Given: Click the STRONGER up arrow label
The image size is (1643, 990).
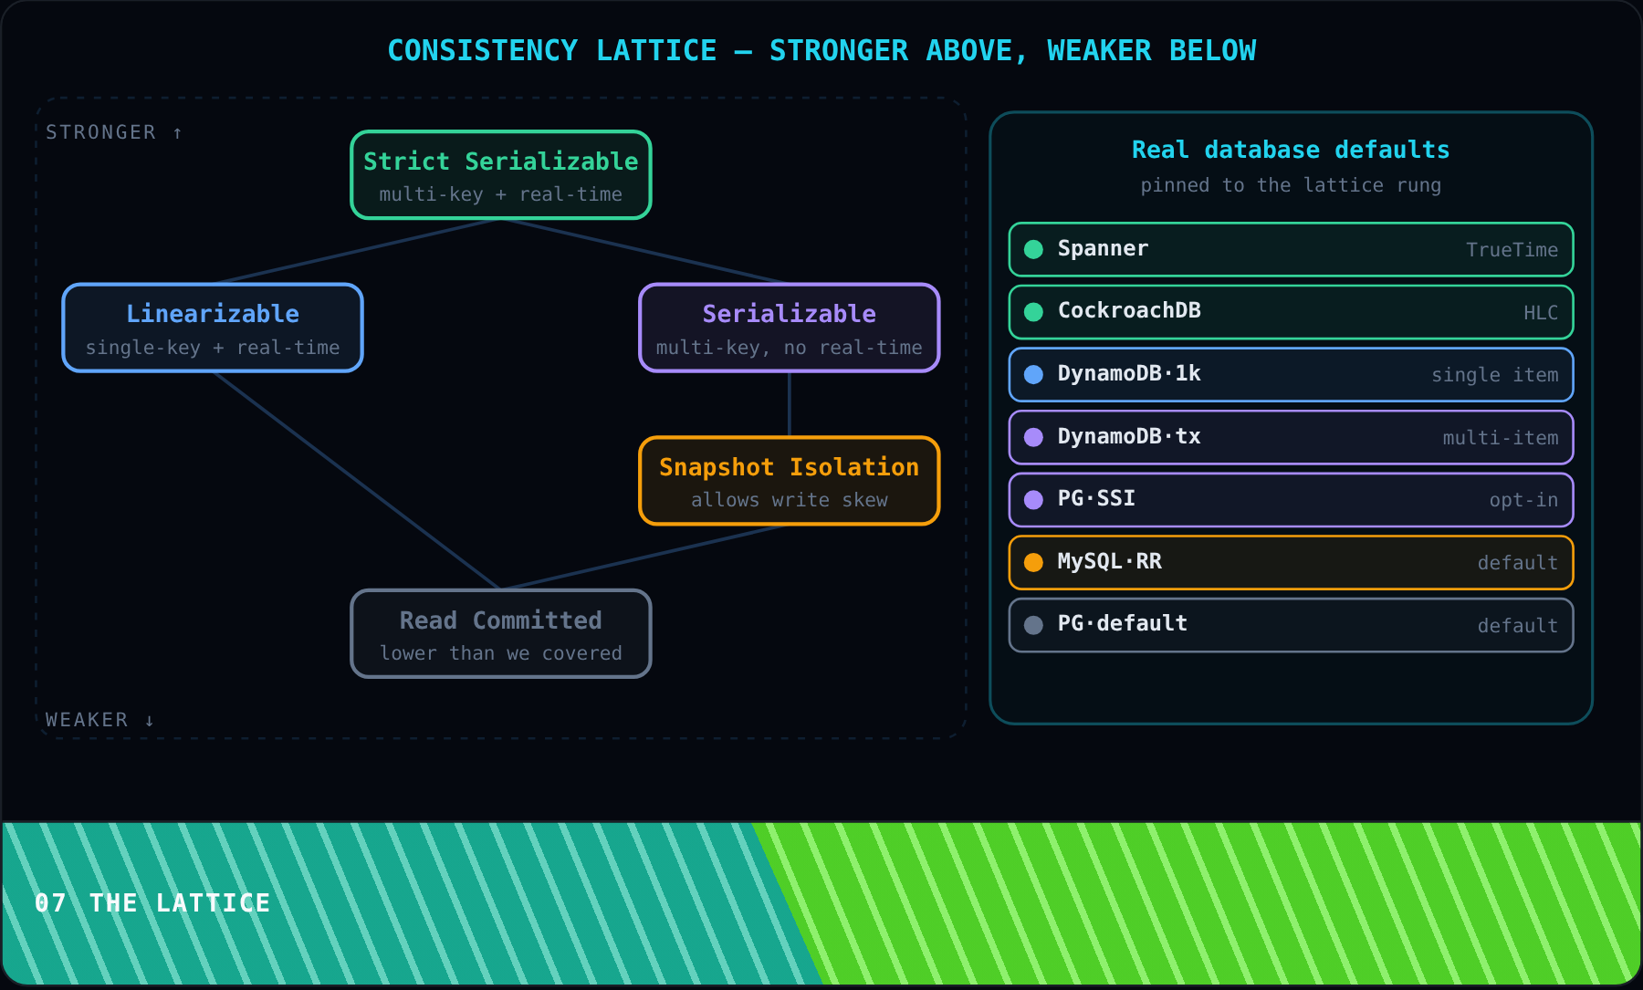Looking at the screenshot, I should point(114,132).
